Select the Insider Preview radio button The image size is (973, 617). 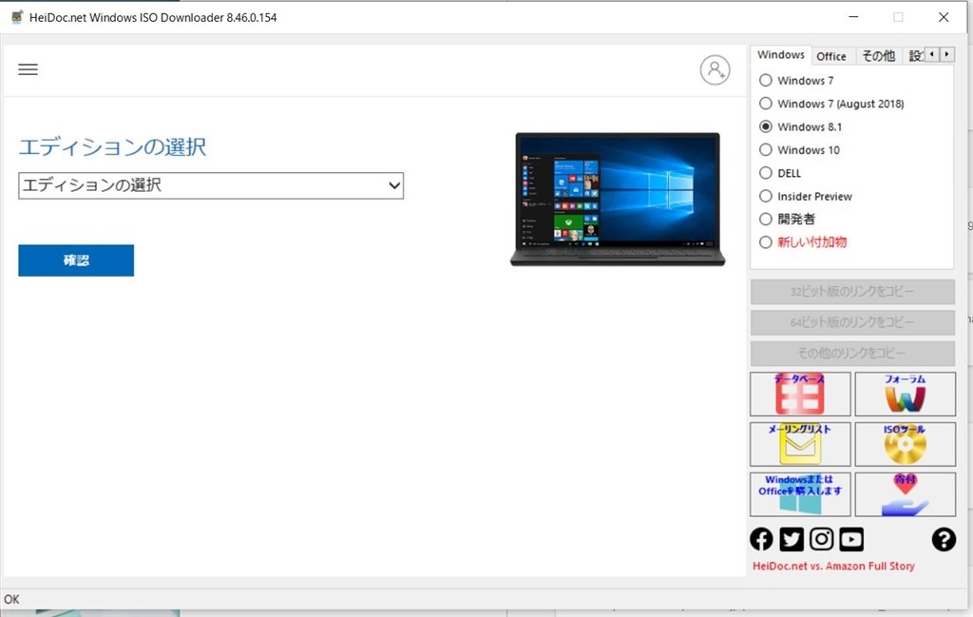click(766, 196)
